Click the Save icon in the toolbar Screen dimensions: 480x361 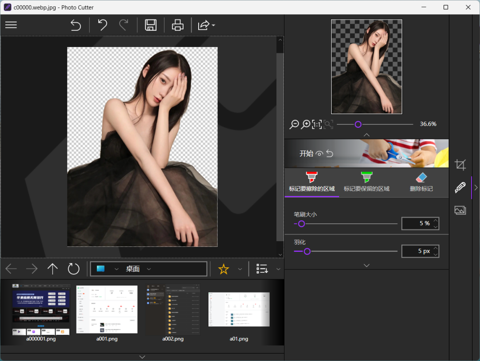[x=150, y=25]
